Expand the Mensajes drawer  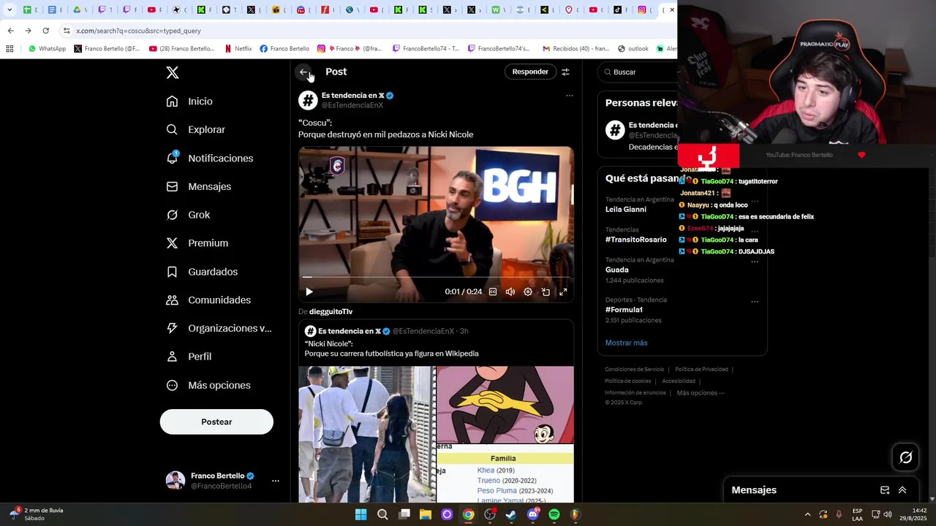pyautogui.click(x=902, y=490)
